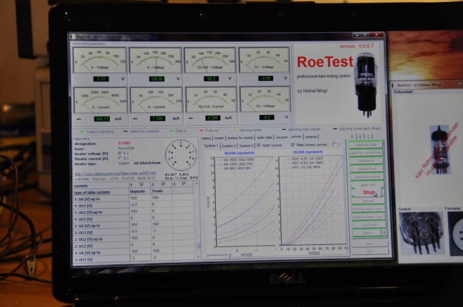Click the tube pinout socket diagram

(x=181, y=155)
